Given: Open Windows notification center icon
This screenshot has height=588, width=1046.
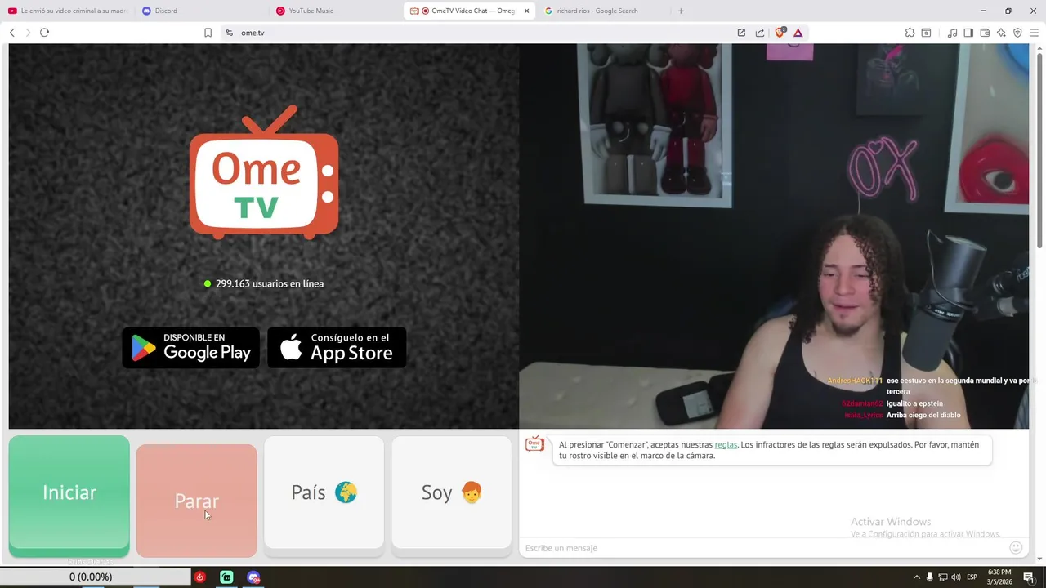Looking at the screenshot, I should click(1029, 577).
